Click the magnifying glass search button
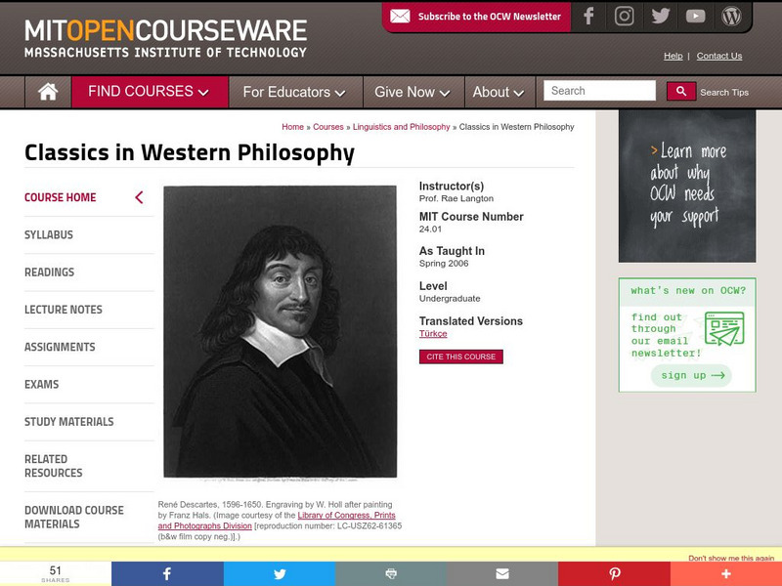The height and width of the screenshot is (586, 782). coord(681,91)
